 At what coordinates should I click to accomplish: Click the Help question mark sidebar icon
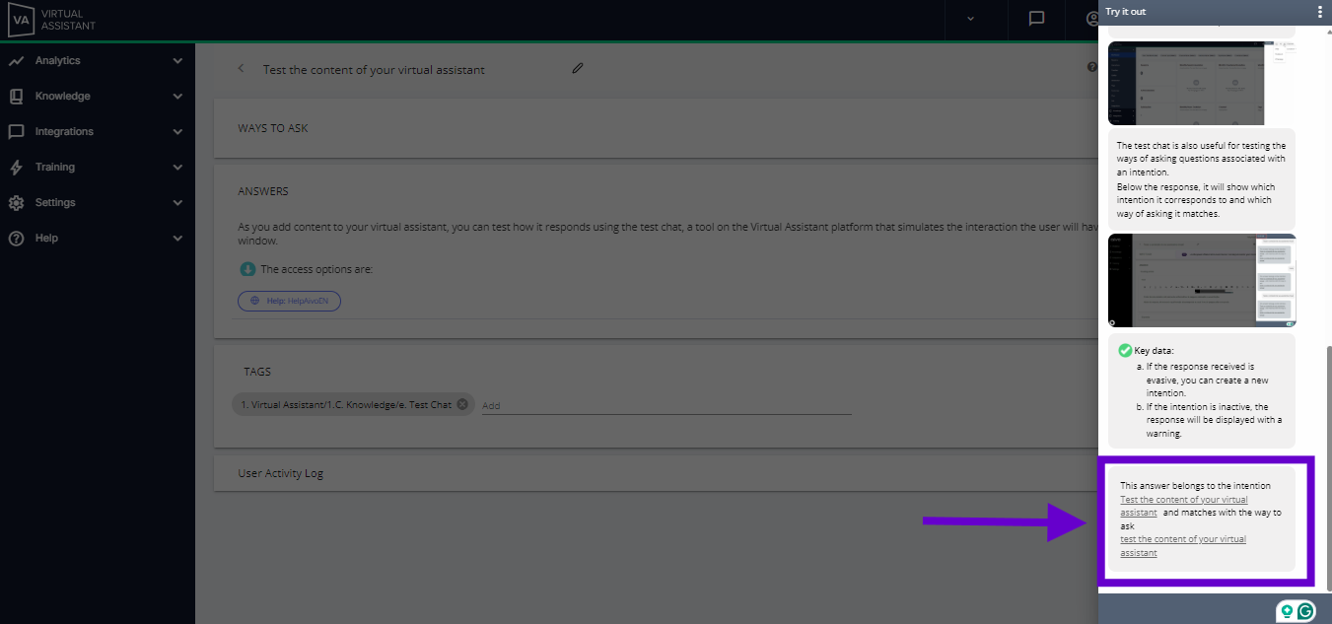[16, 239]
